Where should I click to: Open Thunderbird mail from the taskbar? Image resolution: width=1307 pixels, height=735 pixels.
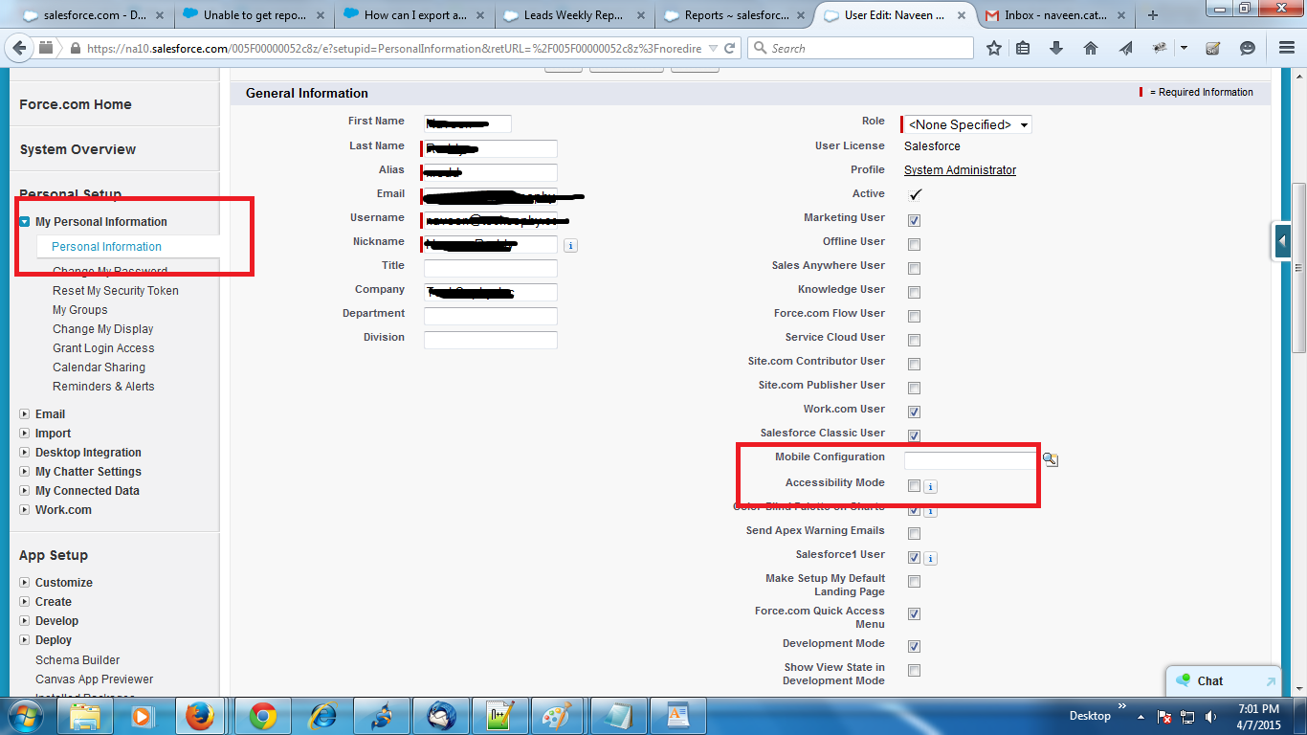pyautogui.click(x=441, y=716)
